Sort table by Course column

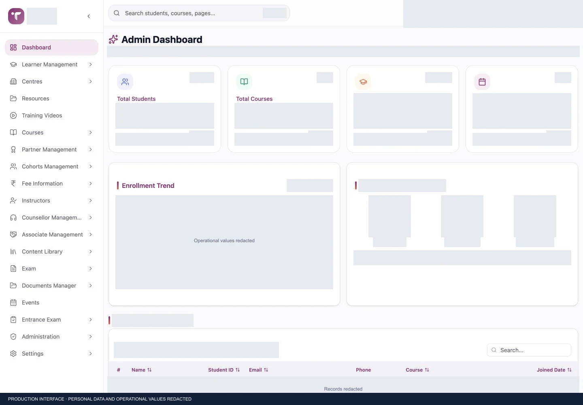417,370
